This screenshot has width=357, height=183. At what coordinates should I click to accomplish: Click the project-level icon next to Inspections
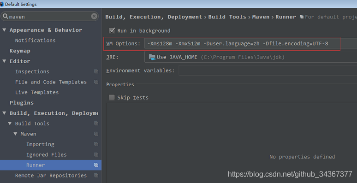96,71
